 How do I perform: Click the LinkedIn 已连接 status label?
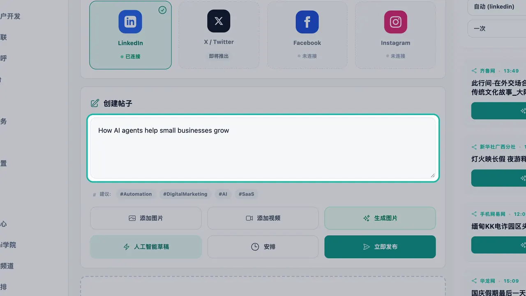point(130,56)
